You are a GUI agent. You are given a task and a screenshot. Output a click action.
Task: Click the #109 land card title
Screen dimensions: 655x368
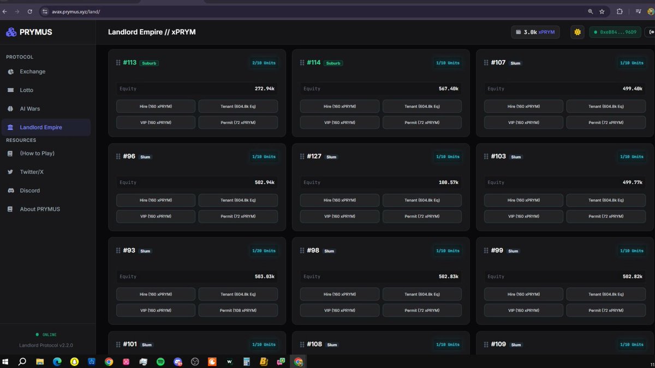pos(498,345)
